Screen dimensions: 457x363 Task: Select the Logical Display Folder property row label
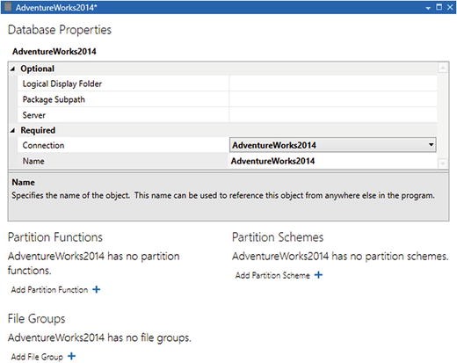pos(62,83)
